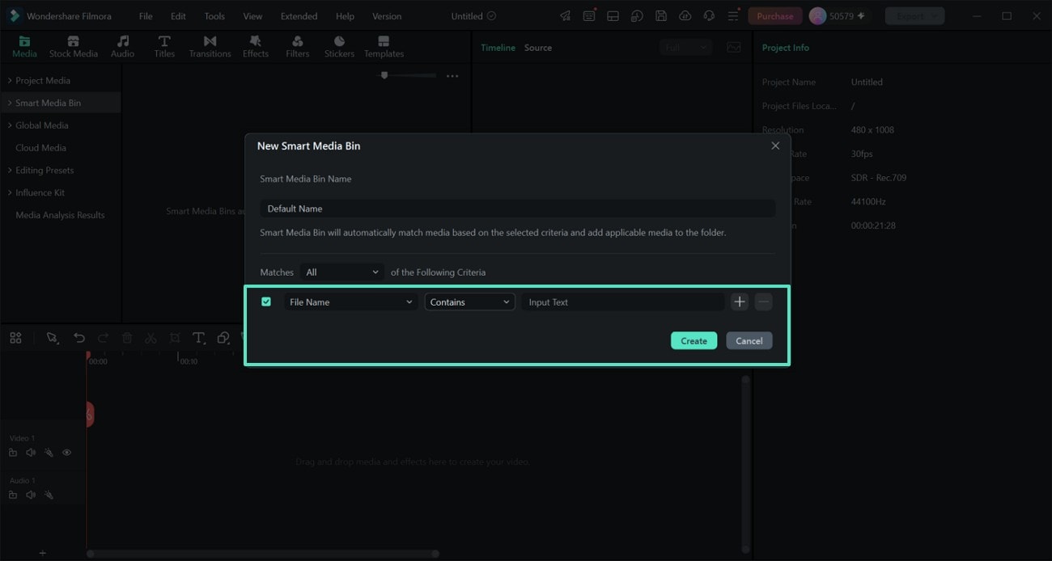Open the Extended menu
This screenshot has width=1052, height=561.
click(299, 16)
